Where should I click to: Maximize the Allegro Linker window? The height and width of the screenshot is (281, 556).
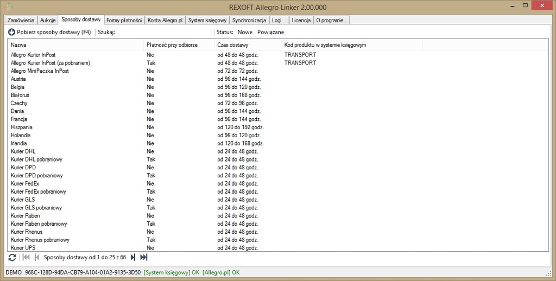click(x=526, y=5)
